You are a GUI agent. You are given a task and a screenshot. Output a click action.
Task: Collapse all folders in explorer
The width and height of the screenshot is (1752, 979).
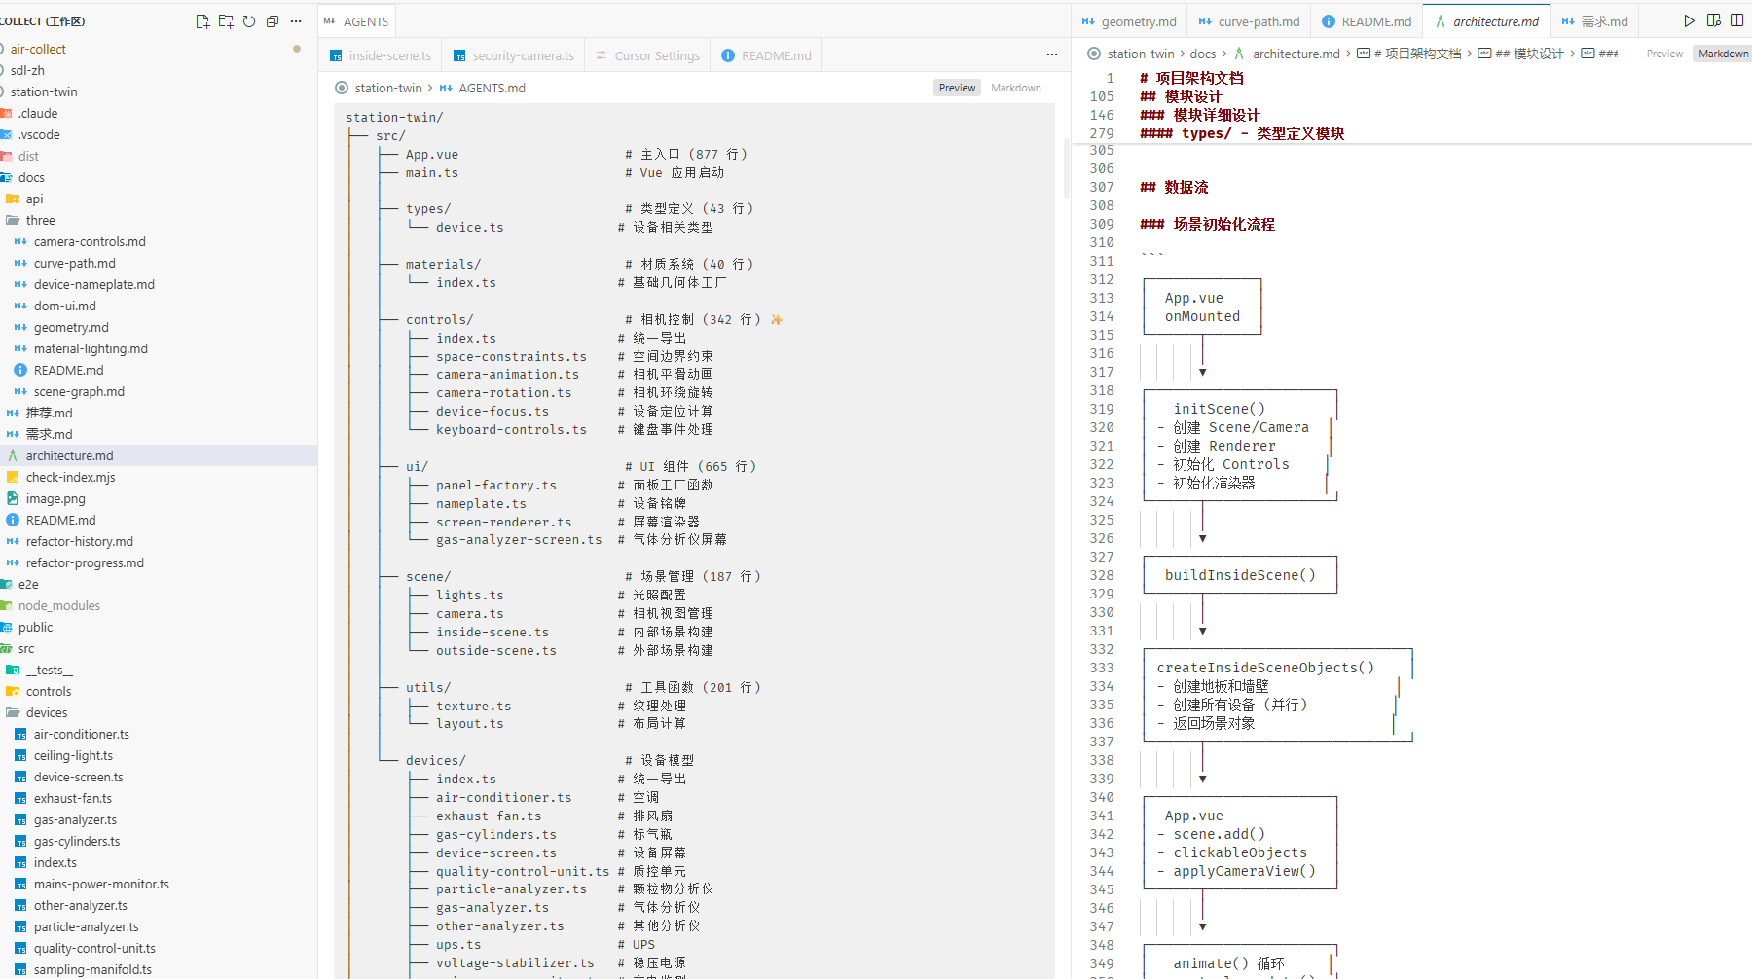click(273, 21)
